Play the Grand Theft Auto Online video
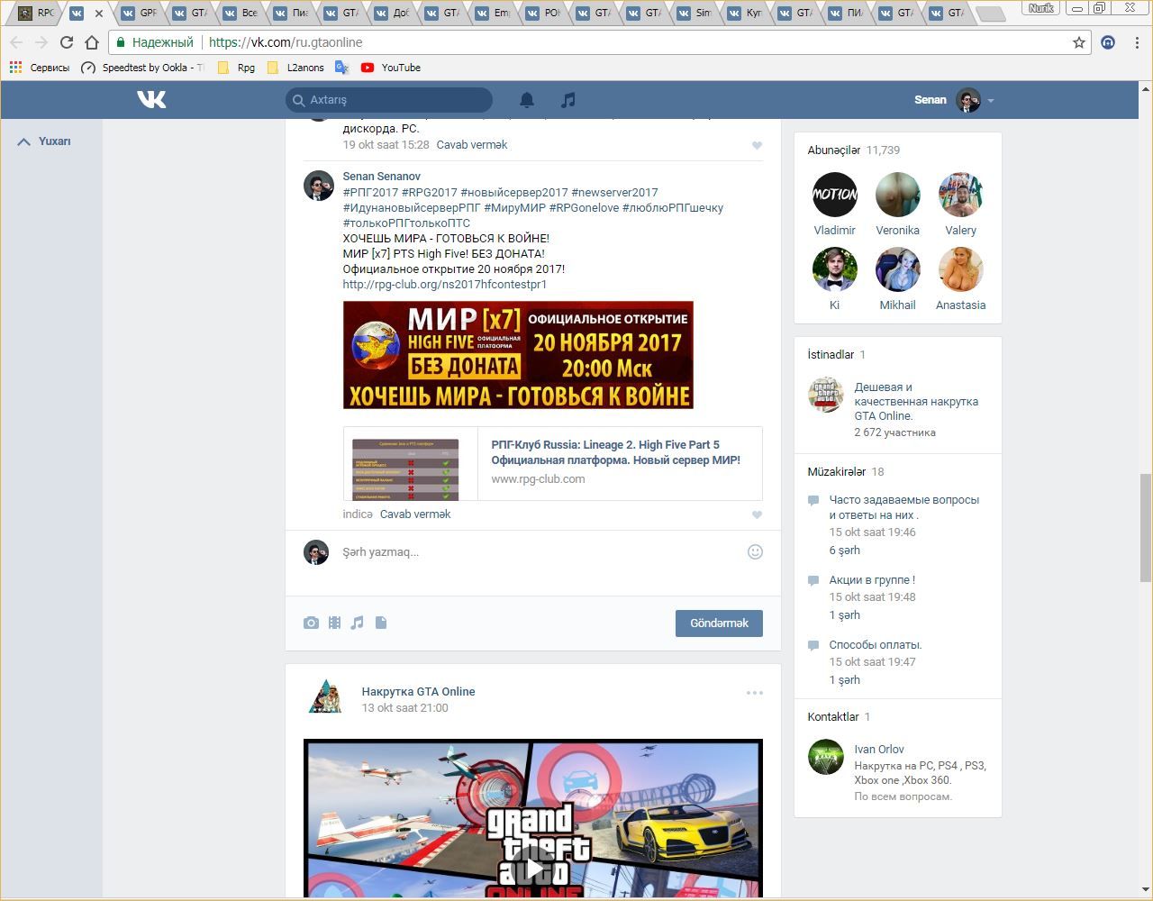1153x901 pixels. point(533,869)
